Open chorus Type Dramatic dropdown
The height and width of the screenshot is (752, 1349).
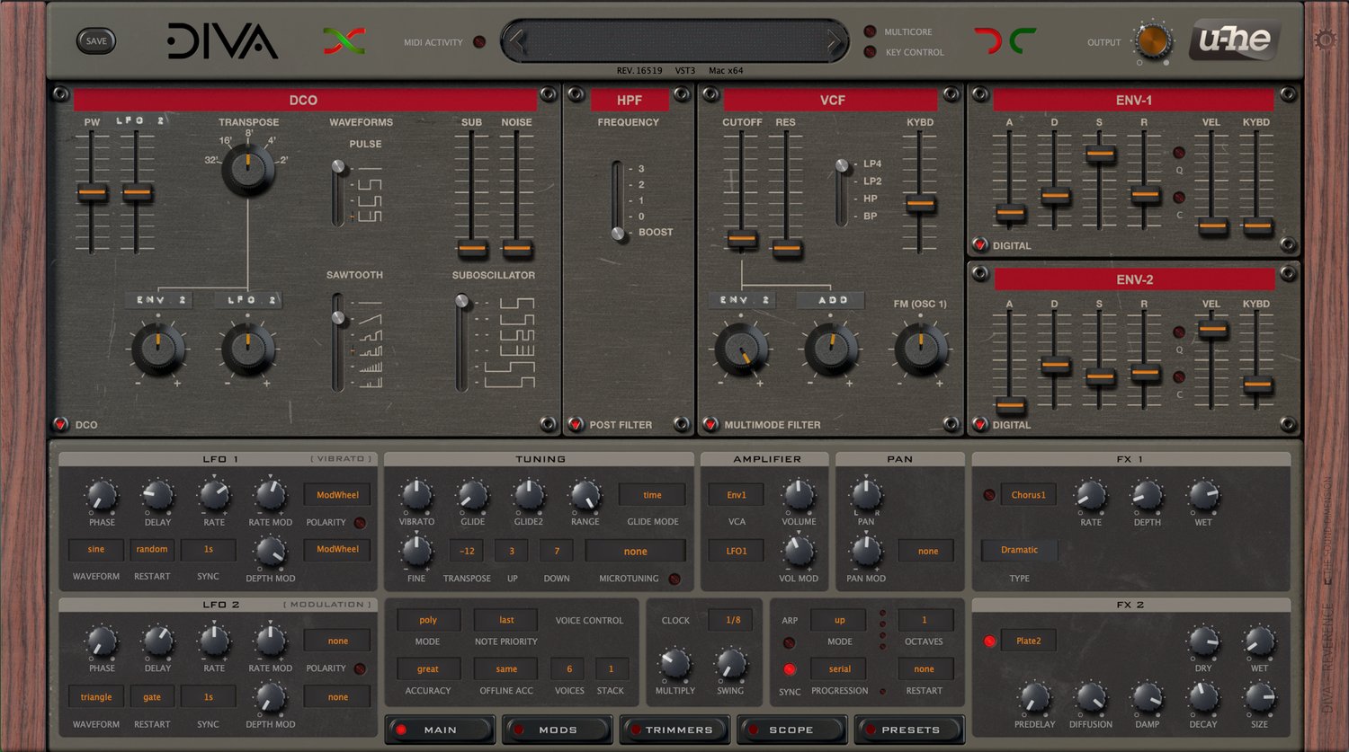coord(1019,550)
